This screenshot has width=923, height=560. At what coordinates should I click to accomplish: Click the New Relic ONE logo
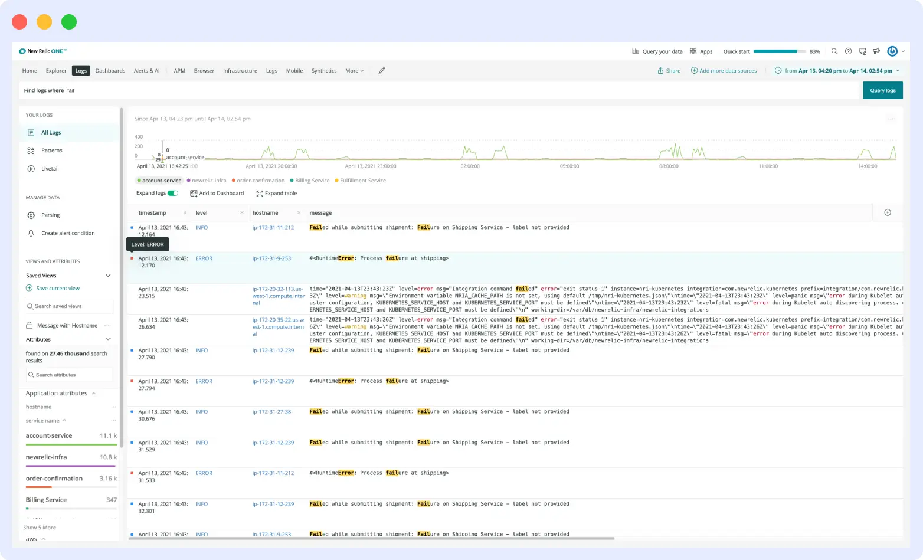(x=43, y=51)
